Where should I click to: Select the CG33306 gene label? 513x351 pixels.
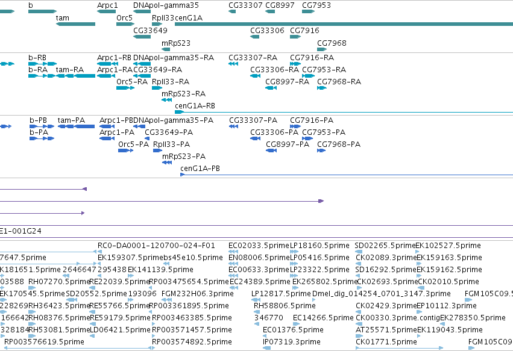[267, 30]
